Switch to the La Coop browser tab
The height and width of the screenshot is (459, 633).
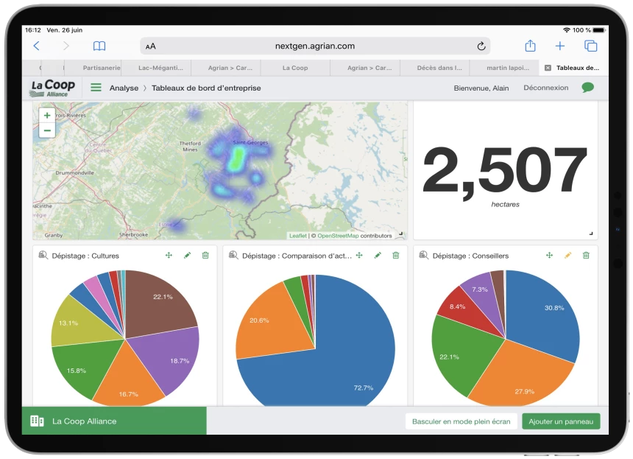[295, 68]
